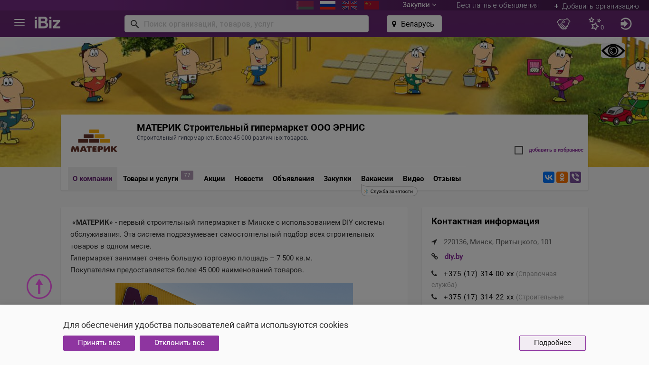649x365 pixels.
Task: Click 'добавить в избранное' text link
Action: click(556, 150)
